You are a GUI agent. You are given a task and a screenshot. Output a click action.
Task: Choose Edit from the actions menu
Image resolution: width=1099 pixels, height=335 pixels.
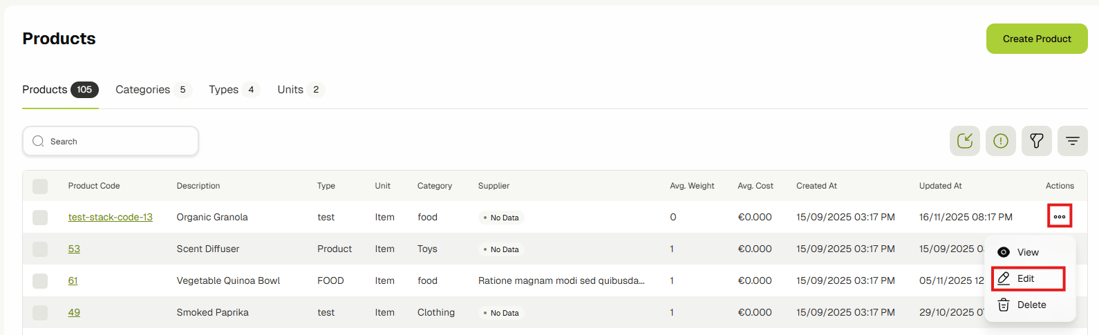click(1026, 278)
